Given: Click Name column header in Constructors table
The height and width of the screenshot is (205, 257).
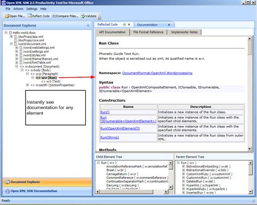Looking at the screenshot, I should (x=128, y=107).
